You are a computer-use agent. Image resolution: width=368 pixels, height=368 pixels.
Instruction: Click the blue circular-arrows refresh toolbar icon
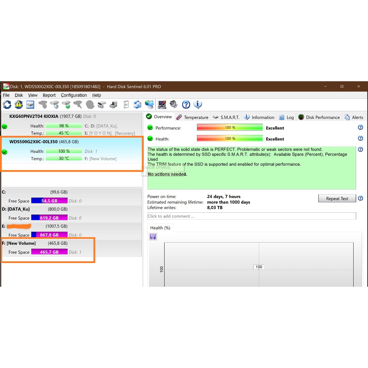[x=7, y=105]
